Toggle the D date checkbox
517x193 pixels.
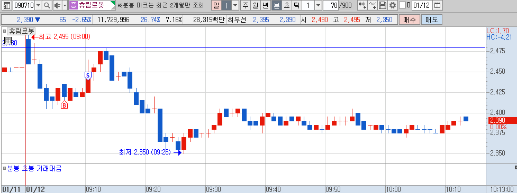coord(402,5)
